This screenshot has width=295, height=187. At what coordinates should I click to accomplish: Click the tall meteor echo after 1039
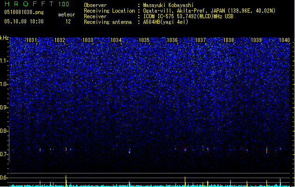click(266, 150)
